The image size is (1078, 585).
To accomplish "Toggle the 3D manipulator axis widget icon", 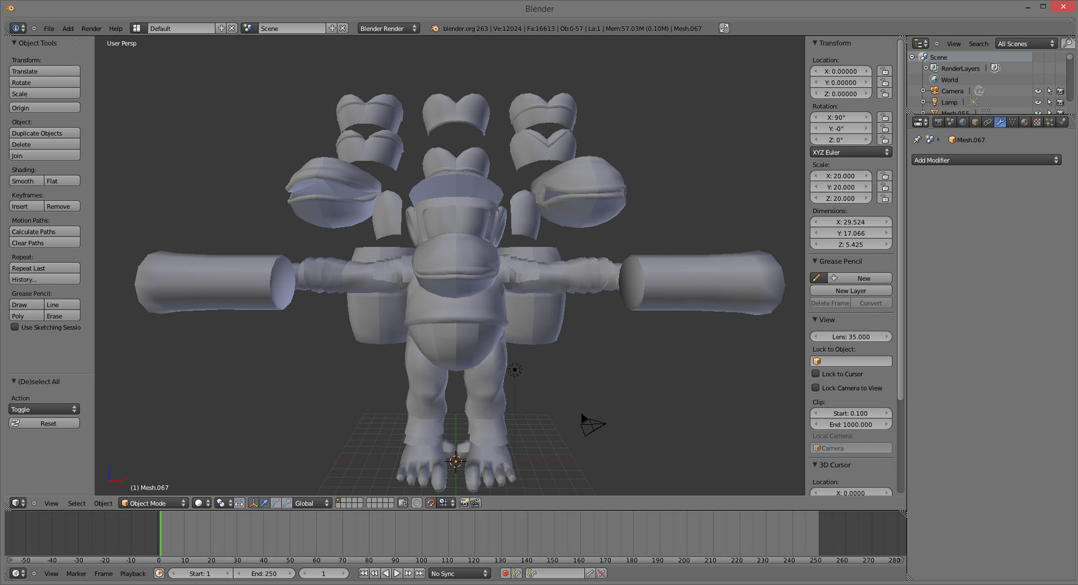I will tap(253, 503).
